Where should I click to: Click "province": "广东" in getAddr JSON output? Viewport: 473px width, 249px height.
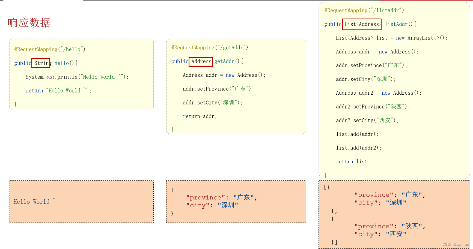(221, 197)
